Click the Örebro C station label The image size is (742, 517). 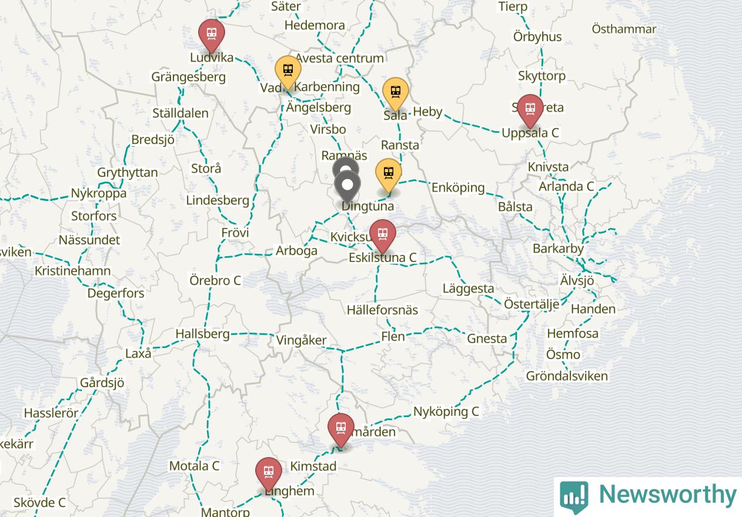coord(215,280)
